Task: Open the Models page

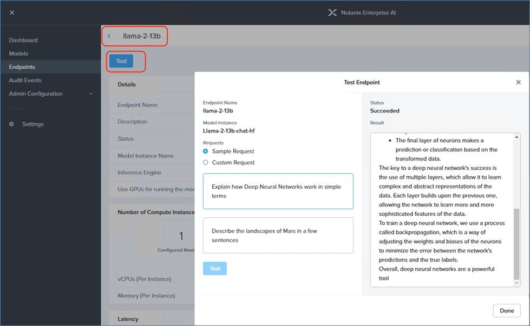Action: pyautogui.click(x=18, y=54)
